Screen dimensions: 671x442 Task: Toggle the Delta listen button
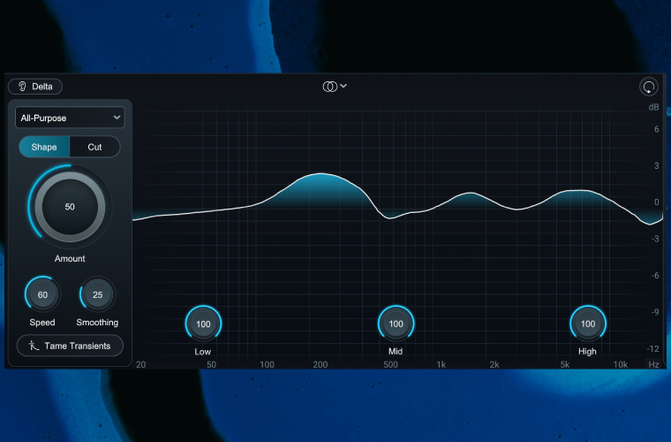pyautogui.click(x=35, y=87)
